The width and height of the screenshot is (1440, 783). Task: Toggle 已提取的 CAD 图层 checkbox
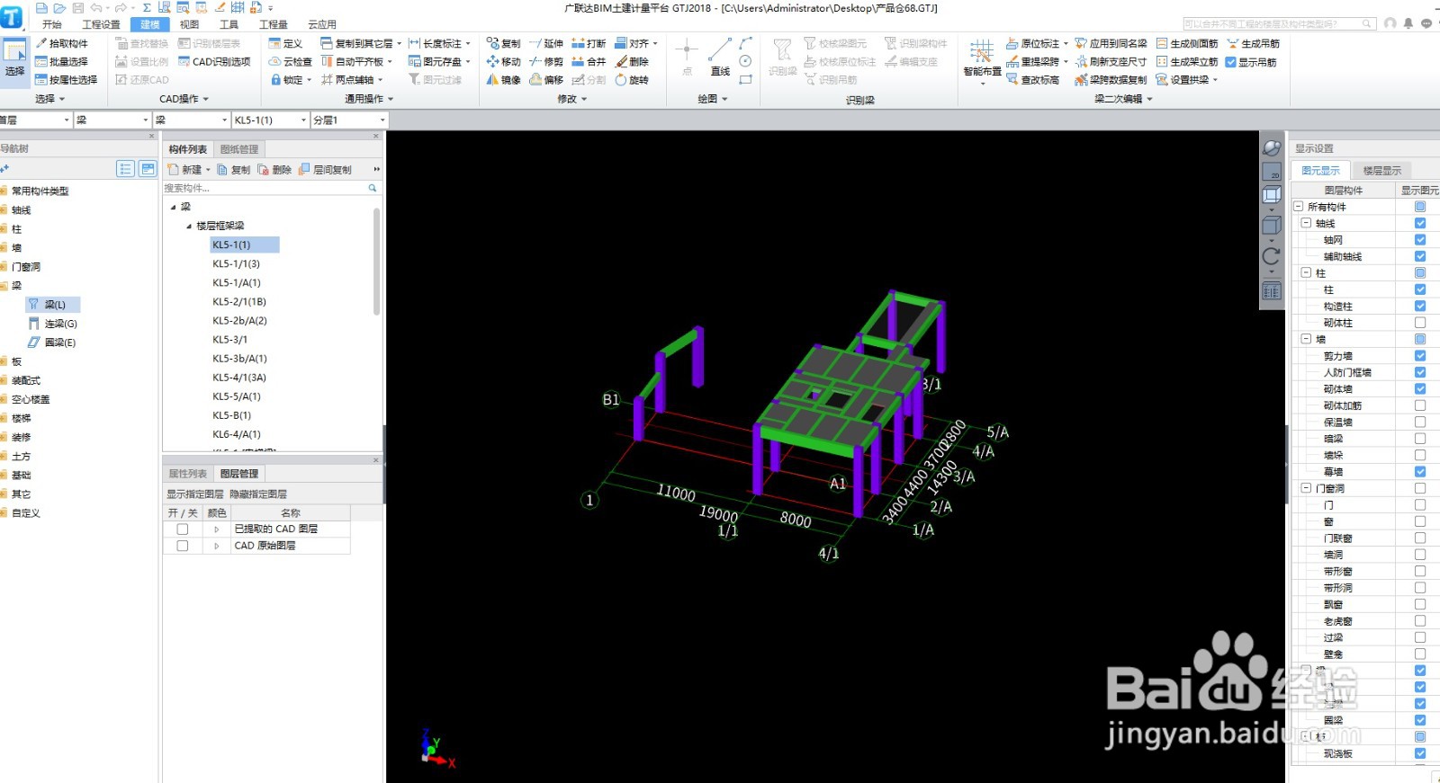coord(183,529)
